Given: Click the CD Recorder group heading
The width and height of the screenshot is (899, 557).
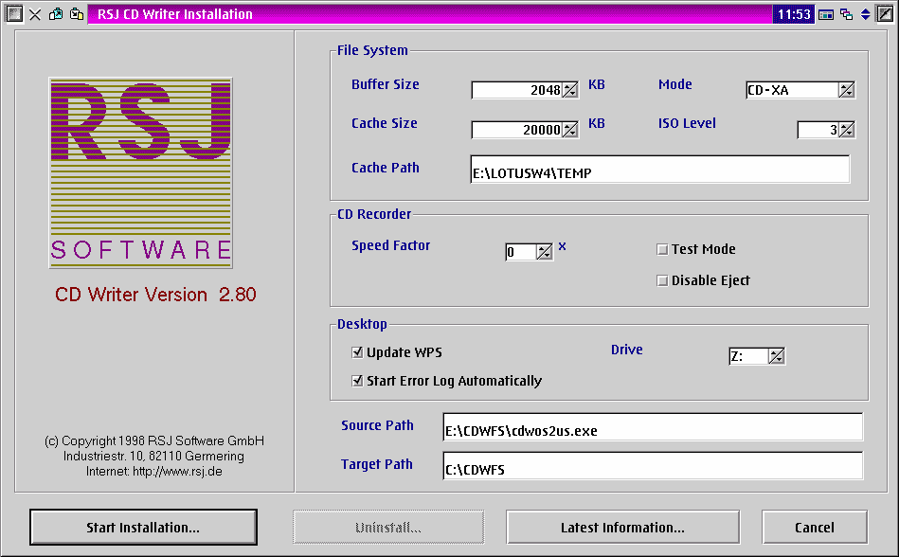Looking at the screenshot, I should 374,214.
